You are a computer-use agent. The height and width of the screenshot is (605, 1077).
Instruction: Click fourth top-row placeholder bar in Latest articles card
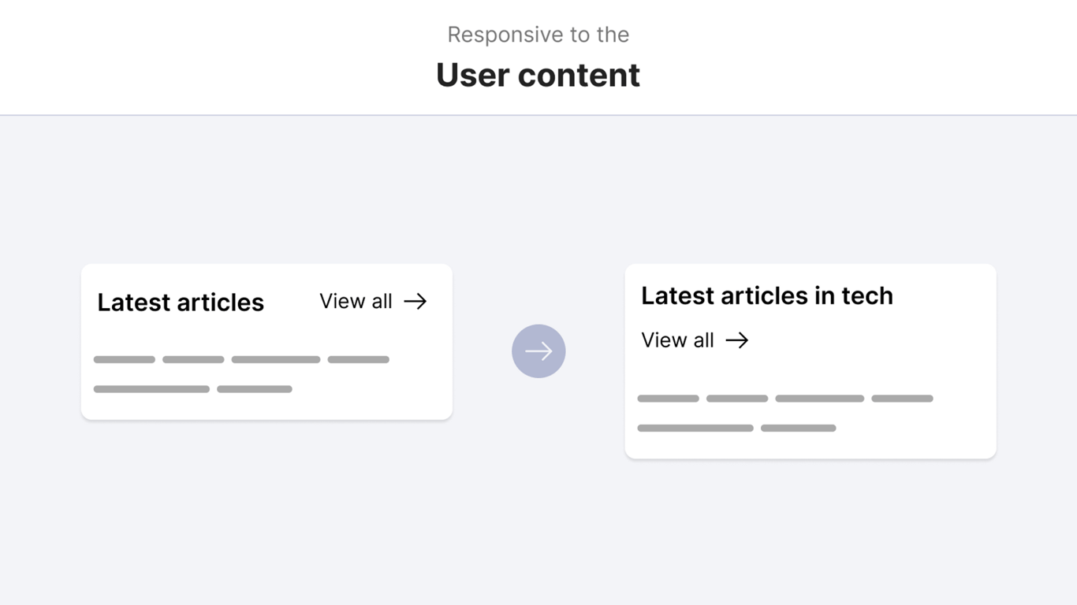pos(359,359)
